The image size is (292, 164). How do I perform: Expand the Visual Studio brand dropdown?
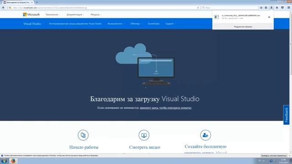pos(33,24)
